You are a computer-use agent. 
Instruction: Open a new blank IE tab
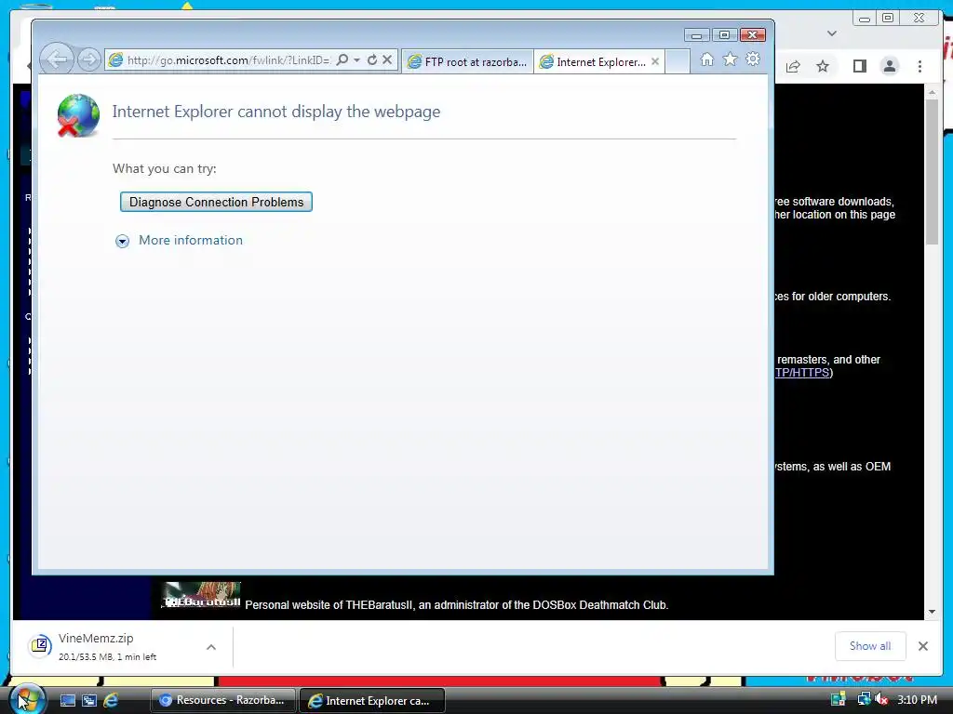click(x=678, y=61)
